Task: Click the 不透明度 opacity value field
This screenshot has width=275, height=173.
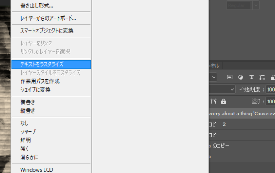Action: [x=270, y=90]
